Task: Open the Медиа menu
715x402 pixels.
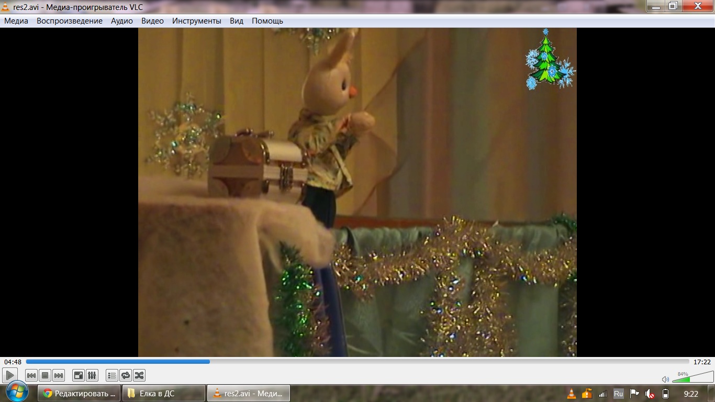Action: 16,21
